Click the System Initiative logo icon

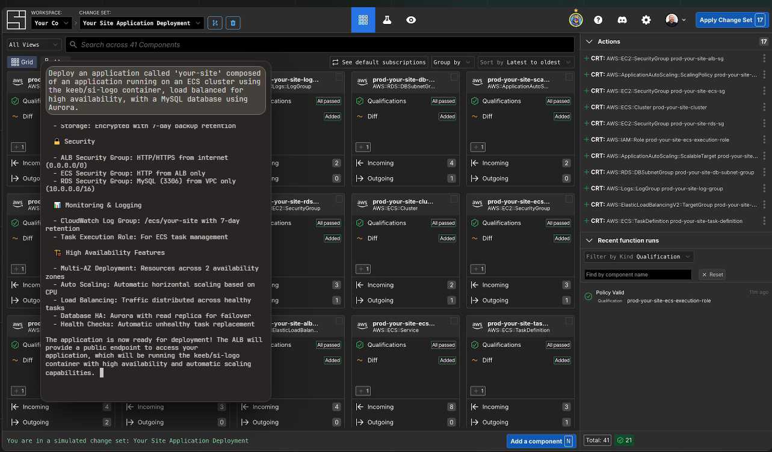(x=16, y=20)
